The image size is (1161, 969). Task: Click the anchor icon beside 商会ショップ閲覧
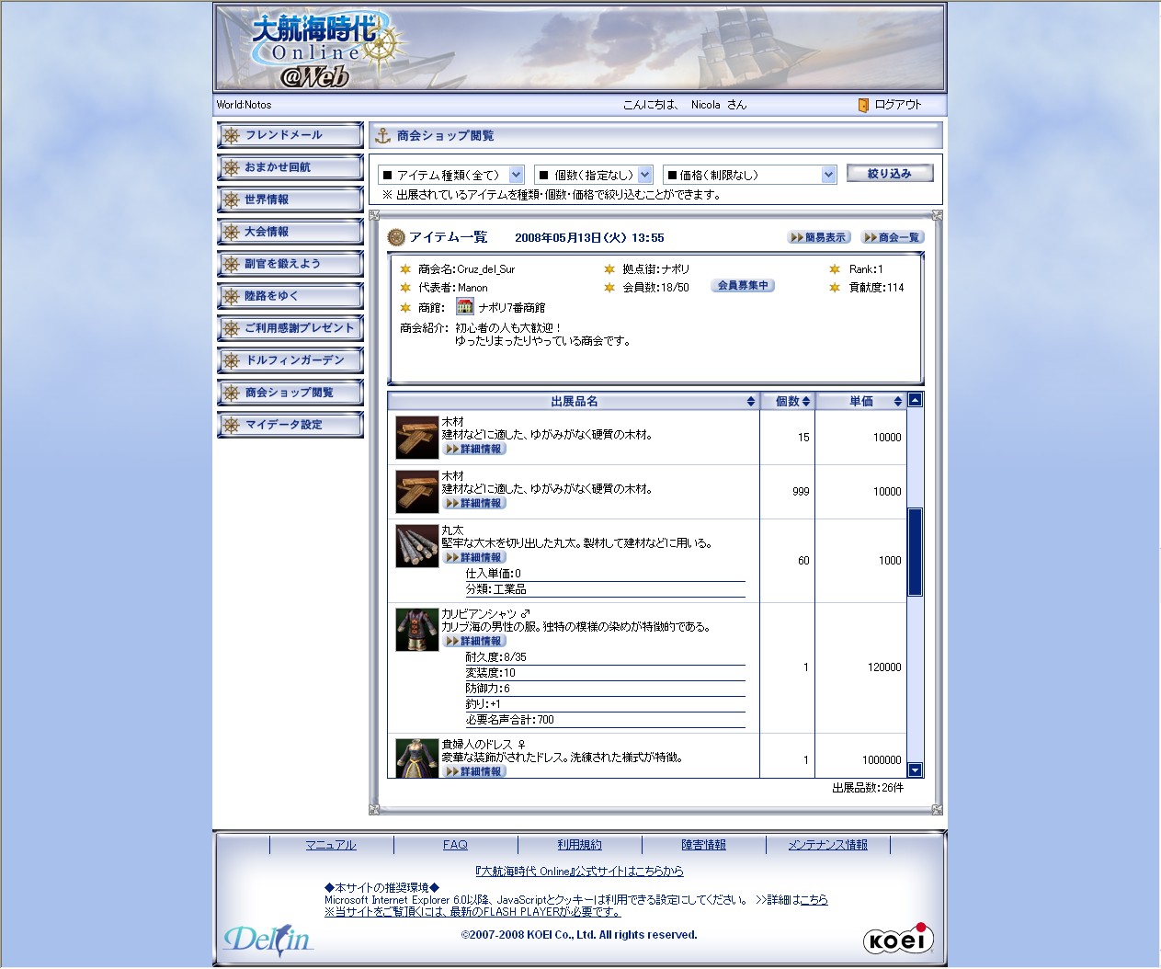pos(383,136)
